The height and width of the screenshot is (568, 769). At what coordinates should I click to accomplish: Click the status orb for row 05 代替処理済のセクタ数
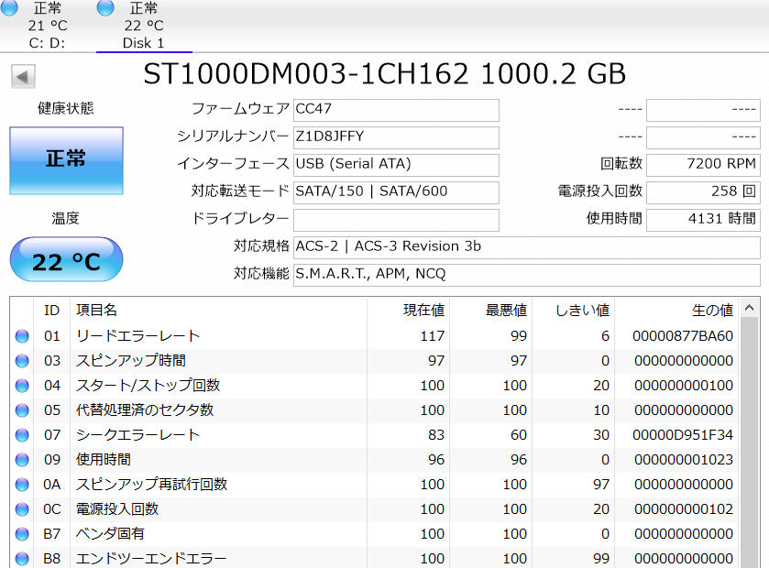click(x=22, y=410)
